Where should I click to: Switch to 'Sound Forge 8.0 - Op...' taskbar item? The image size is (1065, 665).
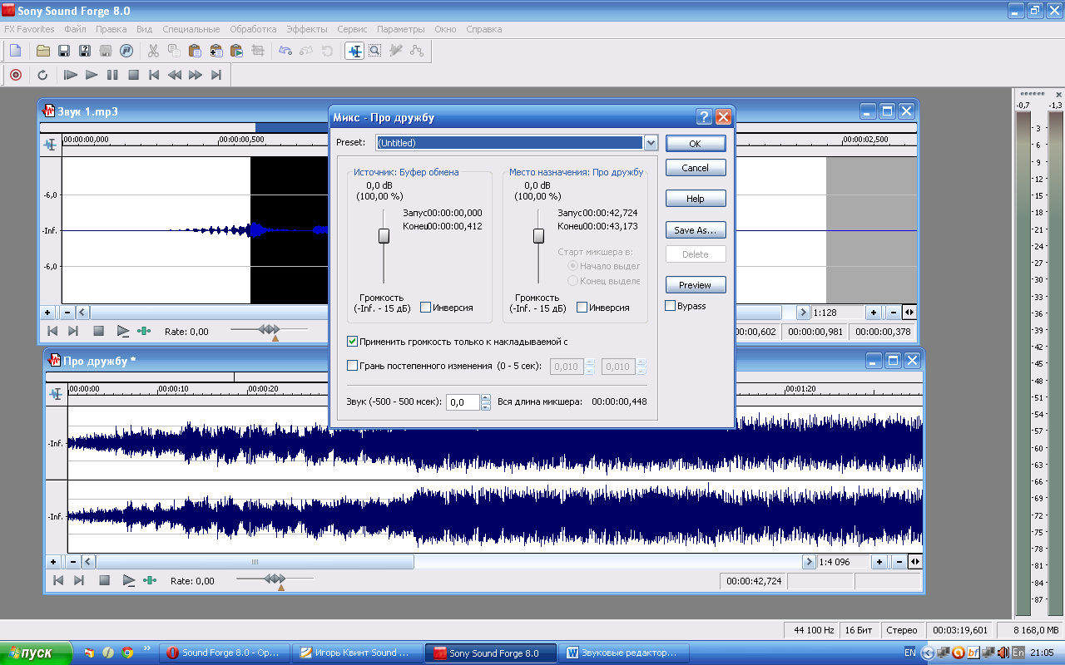point(225,653)
